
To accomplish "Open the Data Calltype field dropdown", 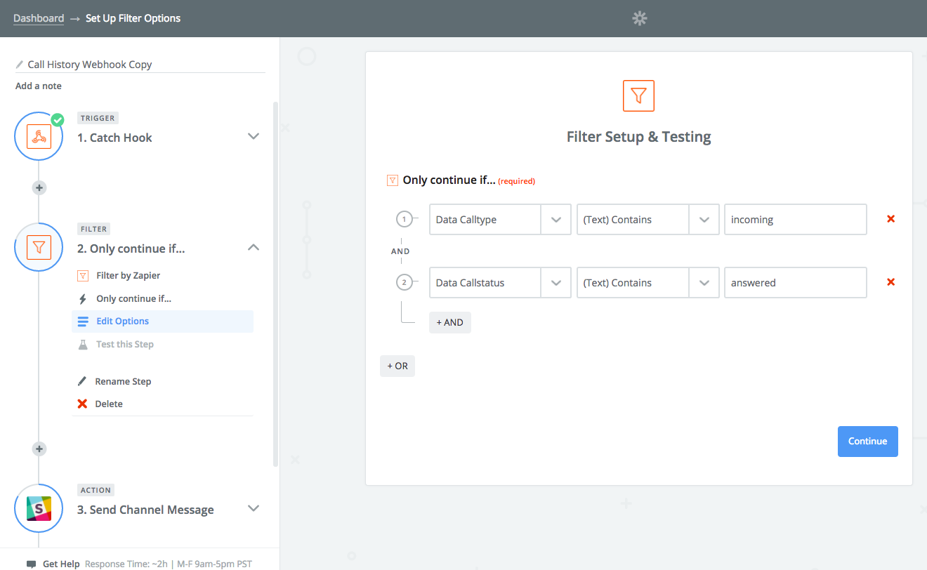I will (555, 220).
